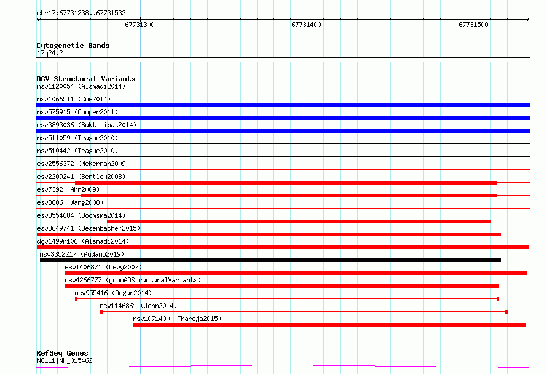
Task: Click the chr17:67731238..67731532 coordinate label
Action: [81, 13]
